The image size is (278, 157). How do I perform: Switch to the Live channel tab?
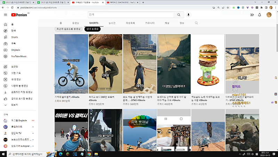point(112,23)
